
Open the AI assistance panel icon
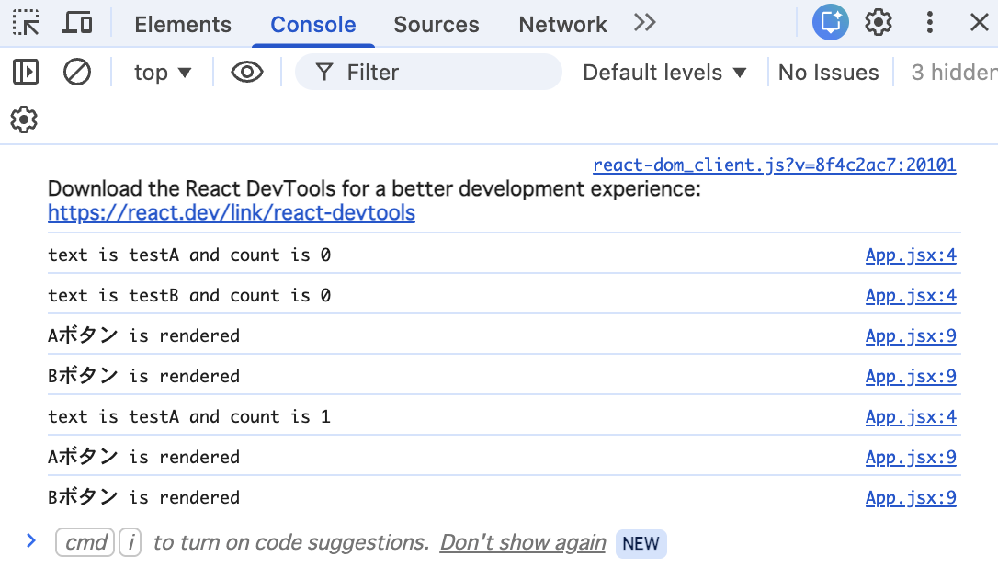click(830, 23)
